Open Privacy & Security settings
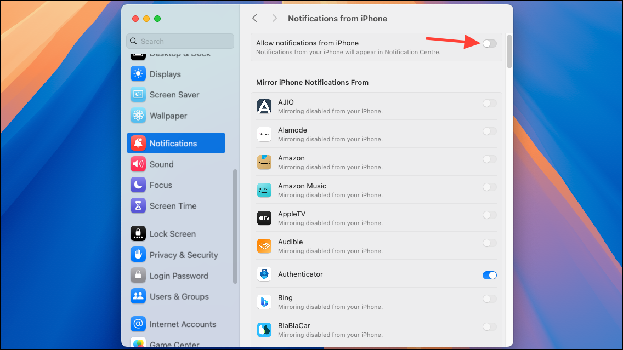The width and height of the screenshot is (623, 350). click(176, 255)
